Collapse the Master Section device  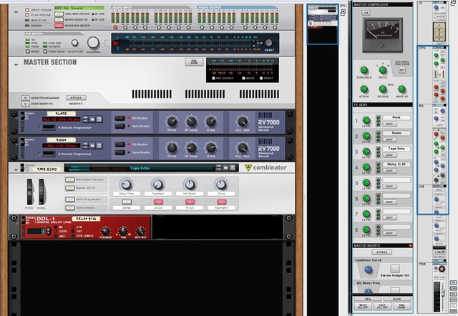coord(16,65)
